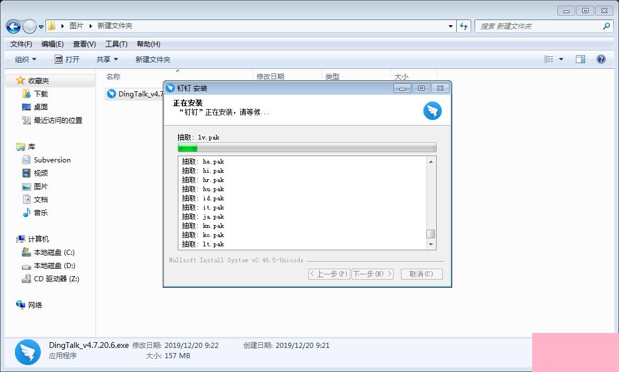Select the Subversion library
The image size is (619, 372).
pyautogui.click(x=52, y=160)
